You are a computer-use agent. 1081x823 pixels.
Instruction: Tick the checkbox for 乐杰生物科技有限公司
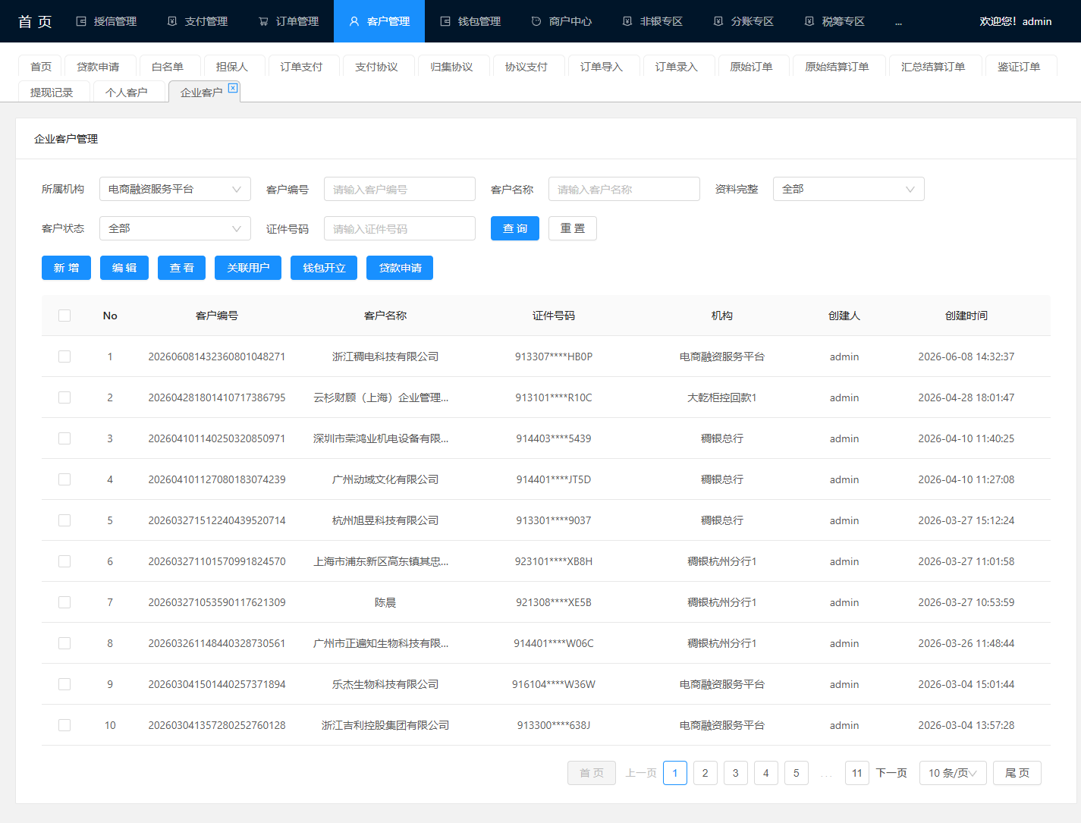64,684
